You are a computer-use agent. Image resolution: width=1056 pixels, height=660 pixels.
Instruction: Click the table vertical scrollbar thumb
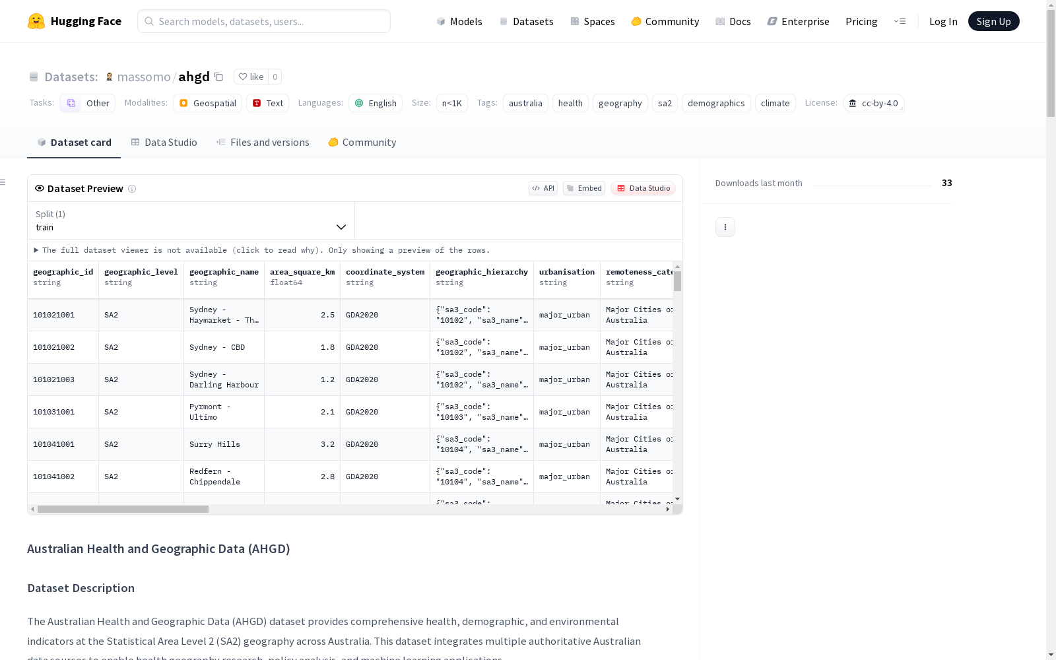click(x=677, y=281)
